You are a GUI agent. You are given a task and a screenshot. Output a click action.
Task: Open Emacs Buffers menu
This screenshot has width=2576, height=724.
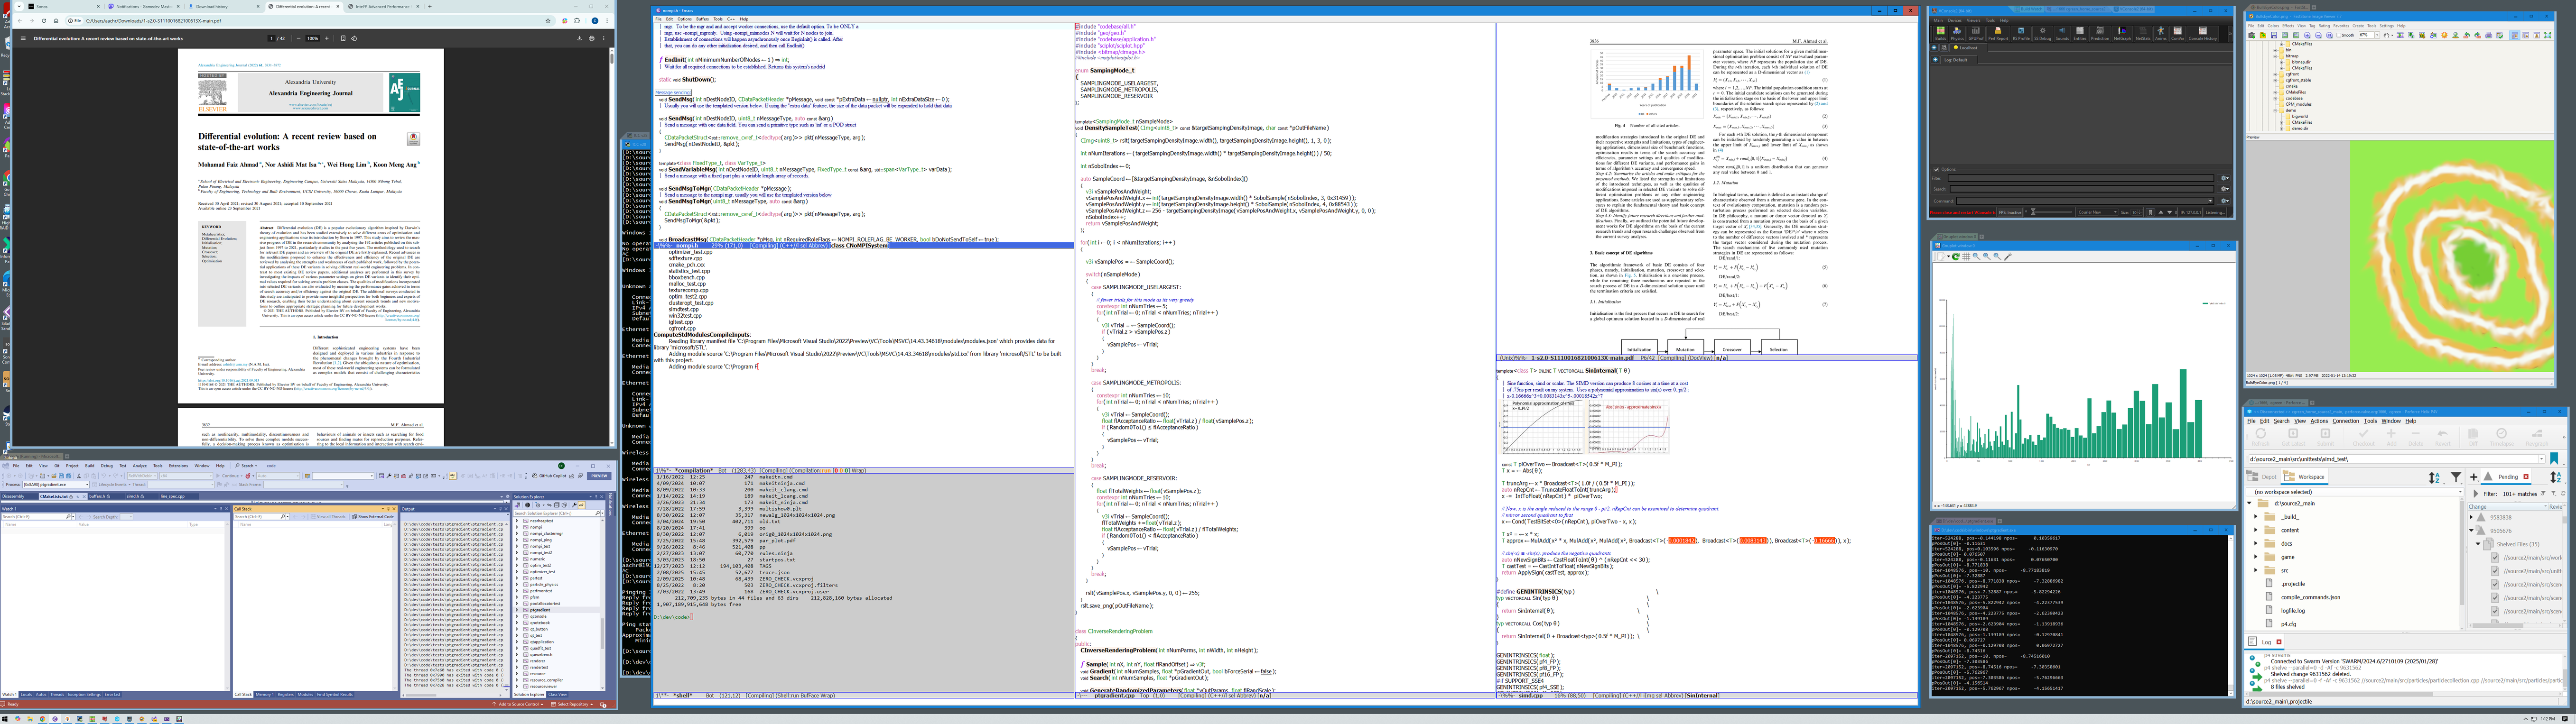click(x=703, y=19)
